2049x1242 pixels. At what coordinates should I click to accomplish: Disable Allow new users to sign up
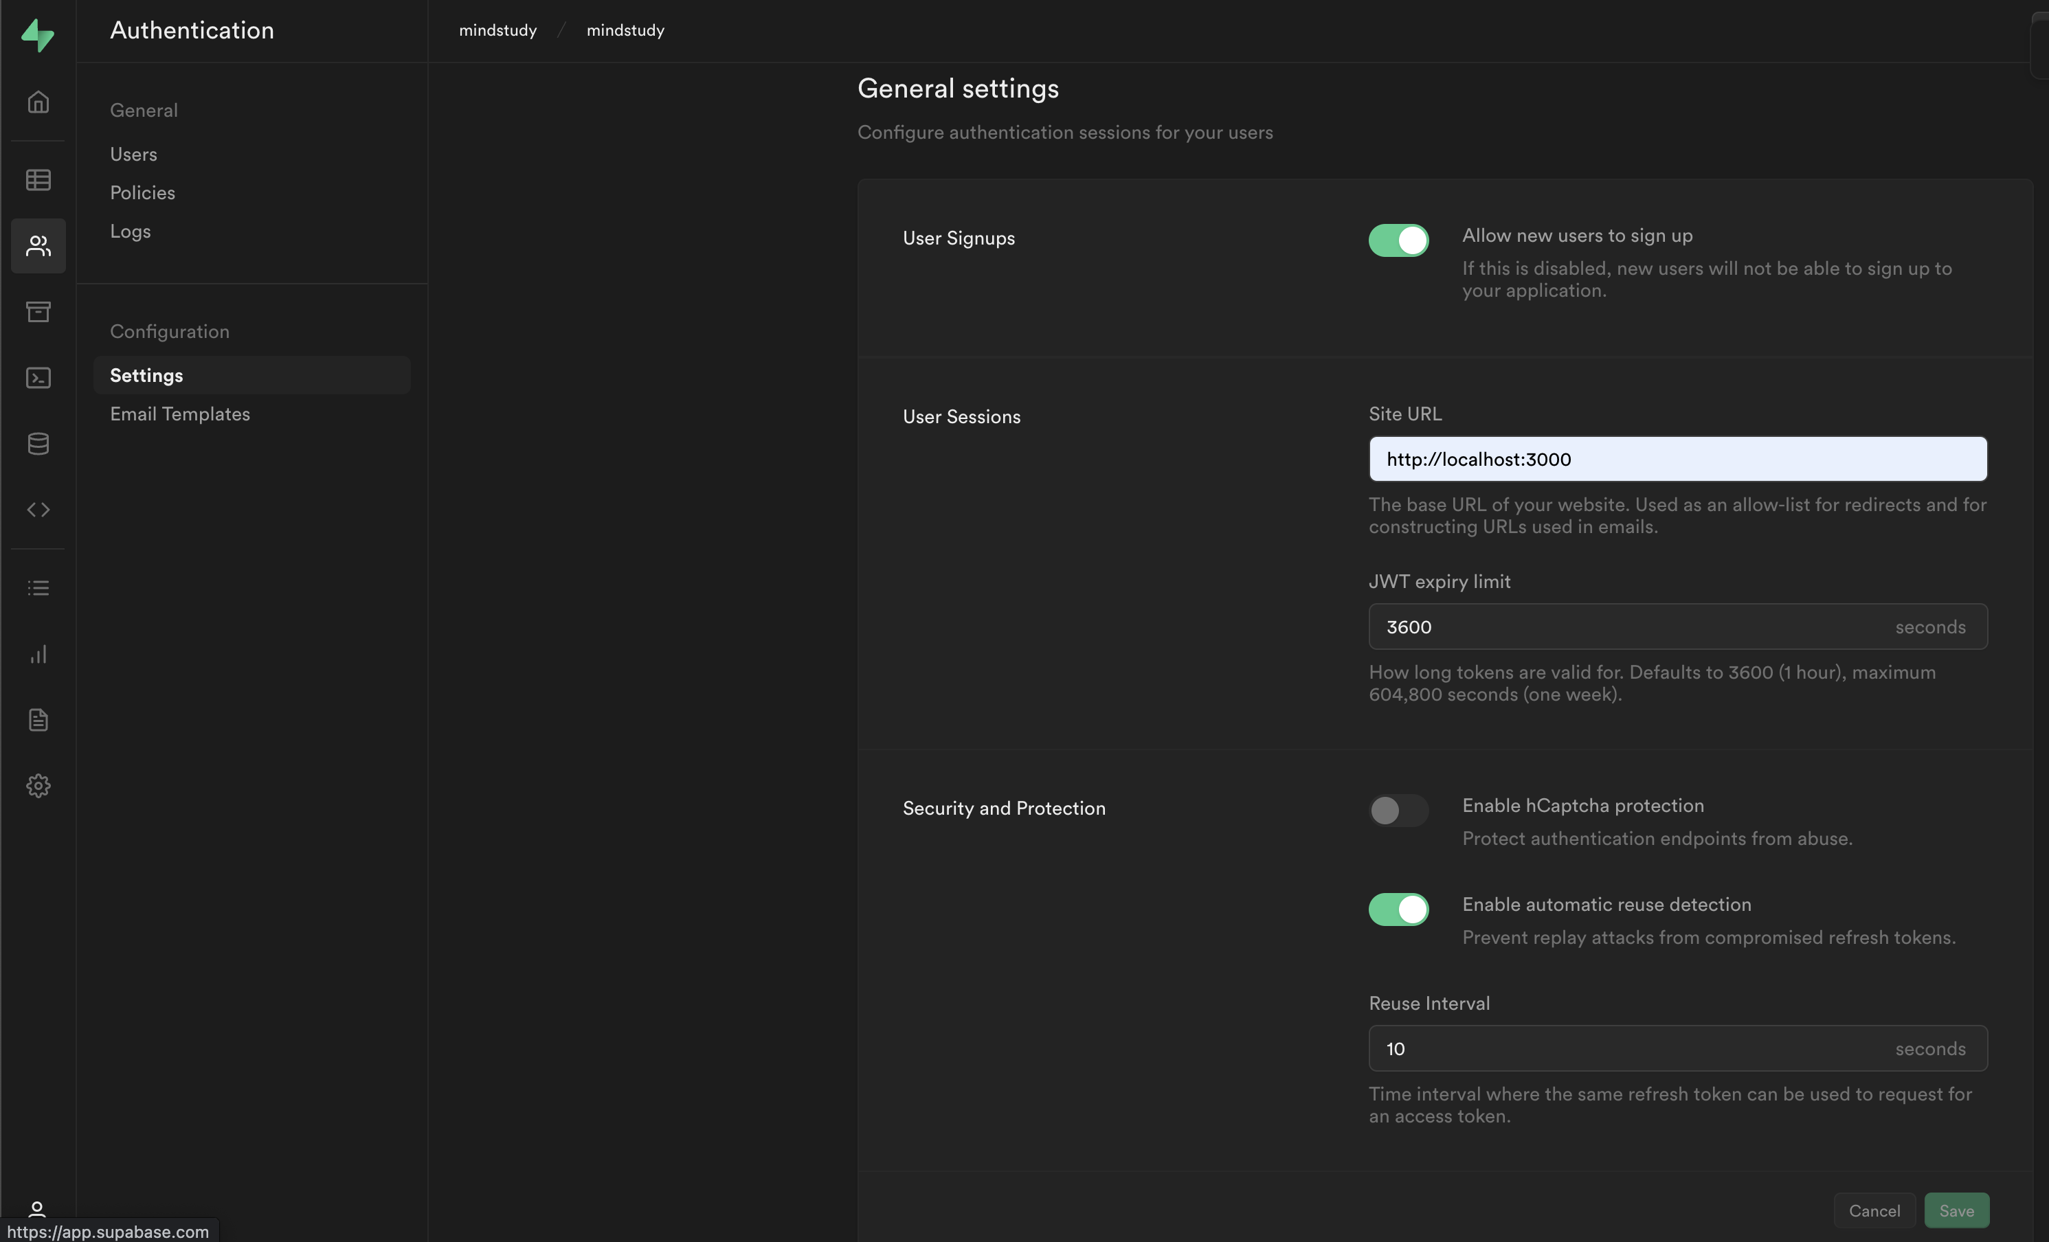click(1399, 240)
